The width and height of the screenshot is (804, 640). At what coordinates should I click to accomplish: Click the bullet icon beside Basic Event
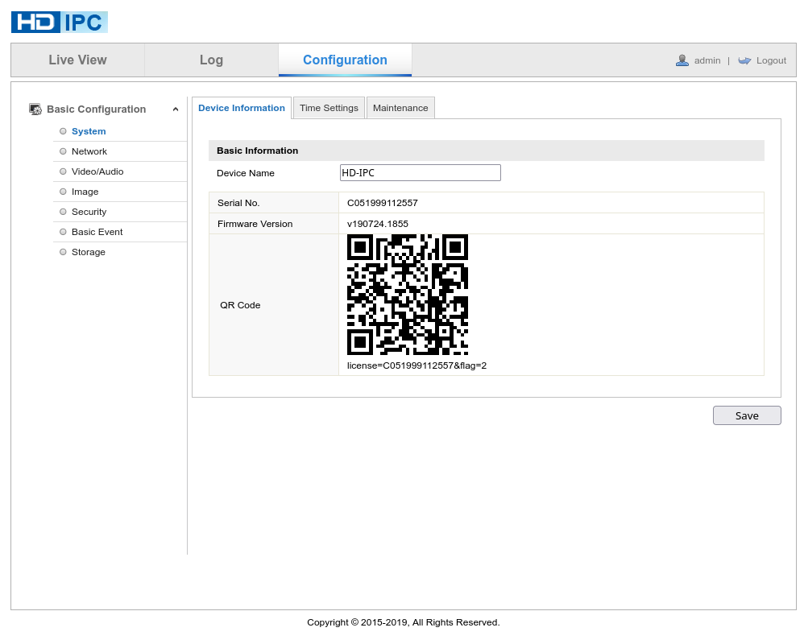pos(63,231)
